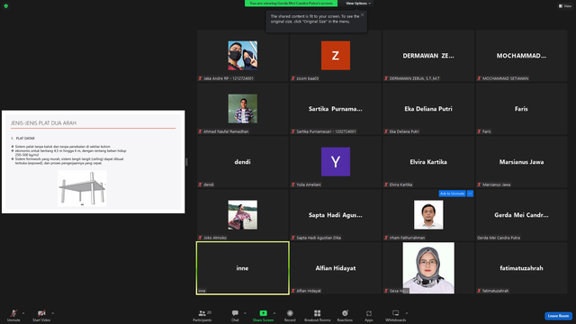Select Sapta Hadi Agustian Dika tile
The image size is (576, 324).
[336, 215]
